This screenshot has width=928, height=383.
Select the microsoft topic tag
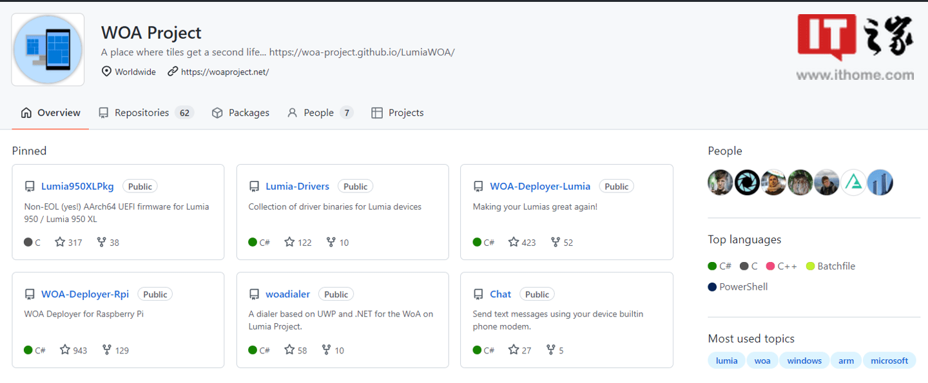pos(889,360)
